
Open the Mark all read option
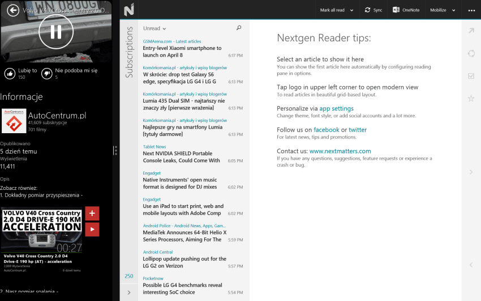click(332, 10)
